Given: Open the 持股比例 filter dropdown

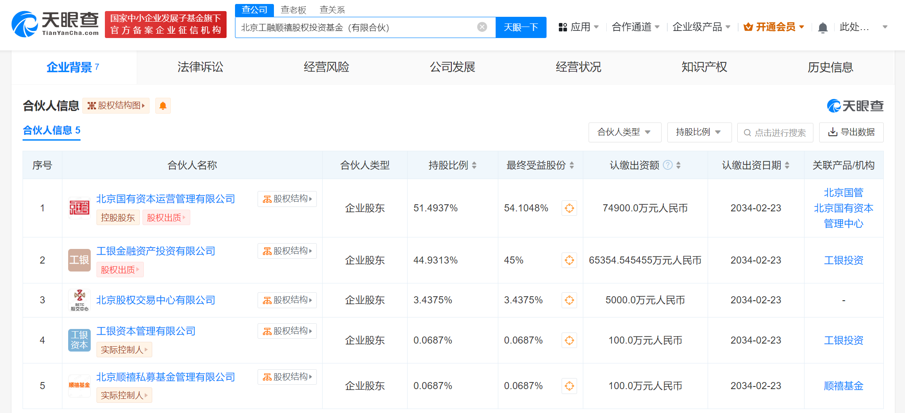Looking at the screenshot, I should click(x=698, y=132).
